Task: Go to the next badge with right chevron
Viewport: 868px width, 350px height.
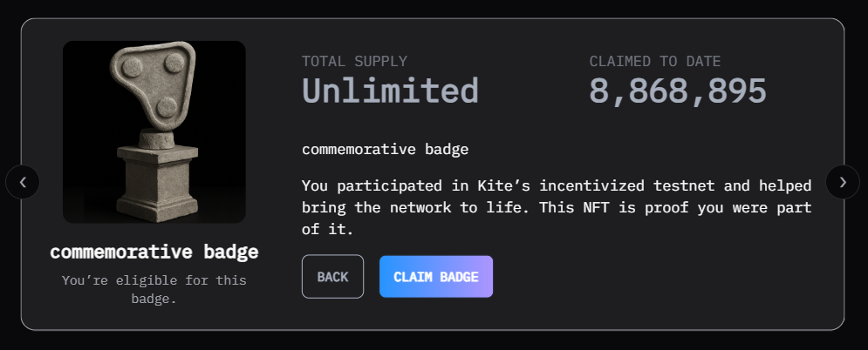Action: [843, 182]
